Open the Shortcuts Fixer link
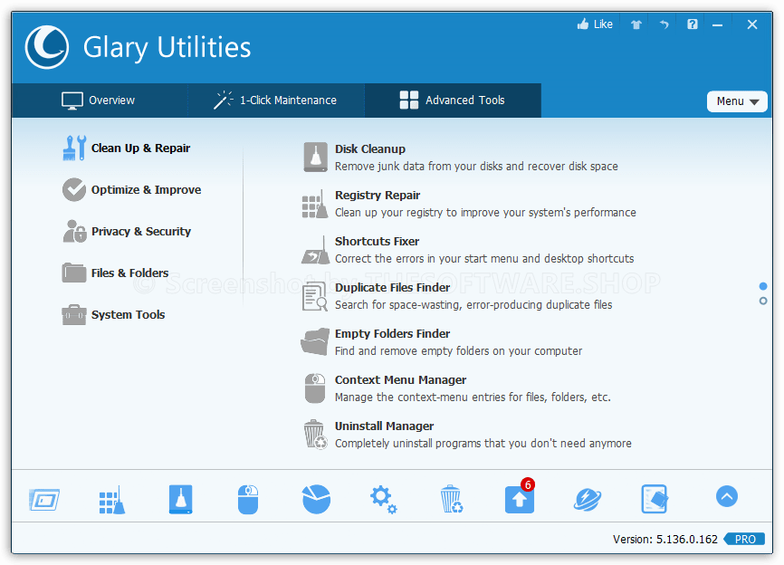Image resolution: width=784 pixels, height=565 pixels. pos(377,241)
